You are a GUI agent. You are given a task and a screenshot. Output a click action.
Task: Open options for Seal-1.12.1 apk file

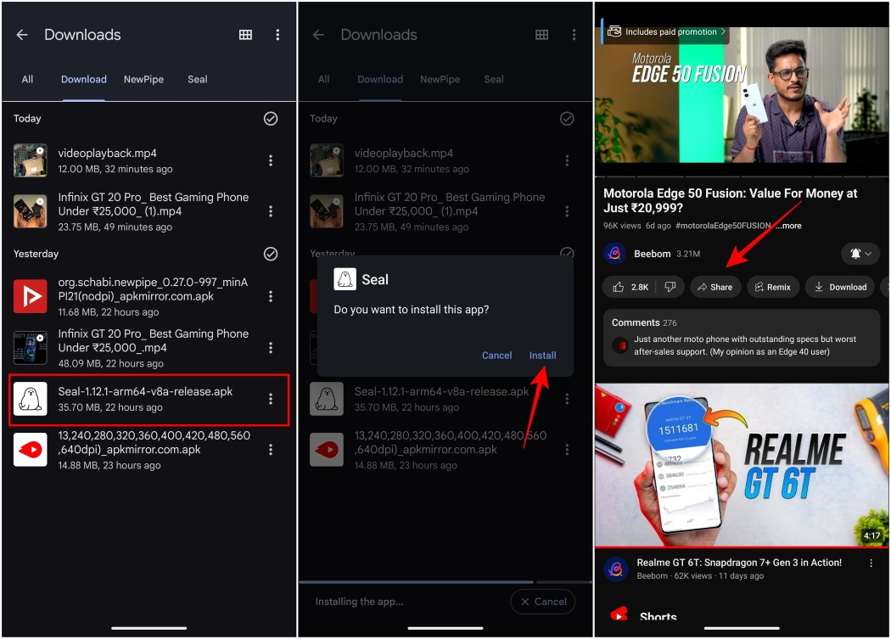tap(271, 399)
